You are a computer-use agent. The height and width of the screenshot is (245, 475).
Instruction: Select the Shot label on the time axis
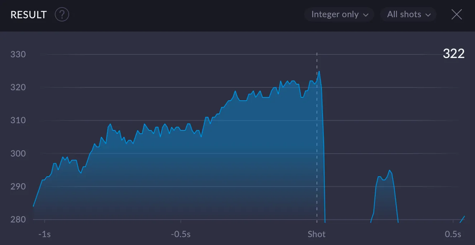(x=317, y=234)
